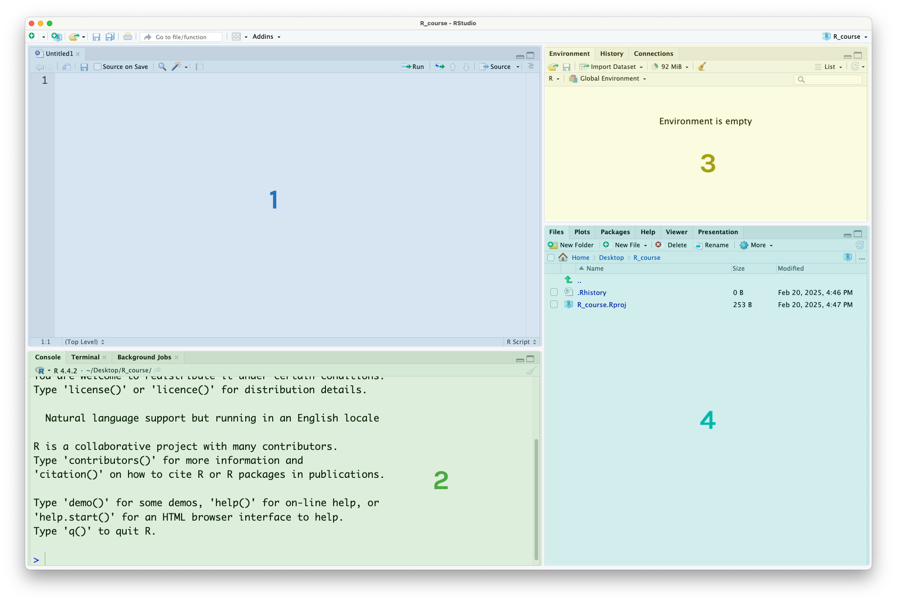Open code tools magic wand
897x603 pixels.
pos(176,67)
